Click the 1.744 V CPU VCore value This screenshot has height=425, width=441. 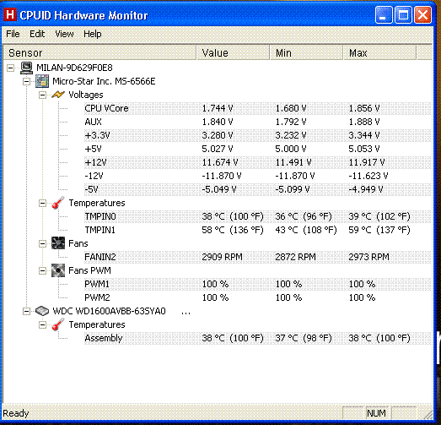[218, 108]
